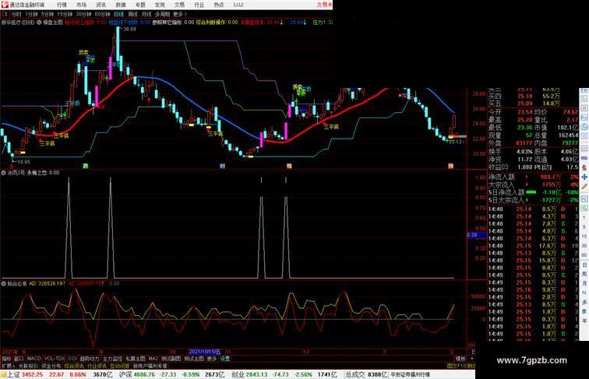Select sidebar period shortcut 5

[584, 227]
